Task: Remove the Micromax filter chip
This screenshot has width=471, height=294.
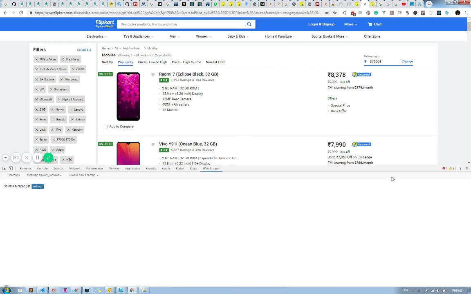Action: [62, 80]
